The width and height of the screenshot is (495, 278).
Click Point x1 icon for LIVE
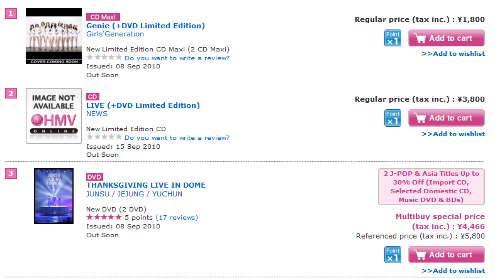392,117
